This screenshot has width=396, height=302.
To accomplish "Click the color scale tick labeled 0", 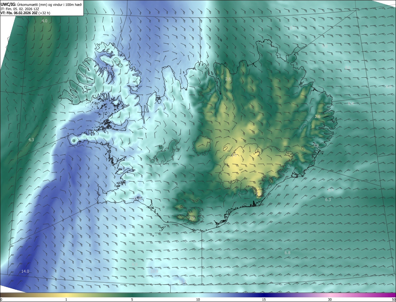I will coord(1,300).
